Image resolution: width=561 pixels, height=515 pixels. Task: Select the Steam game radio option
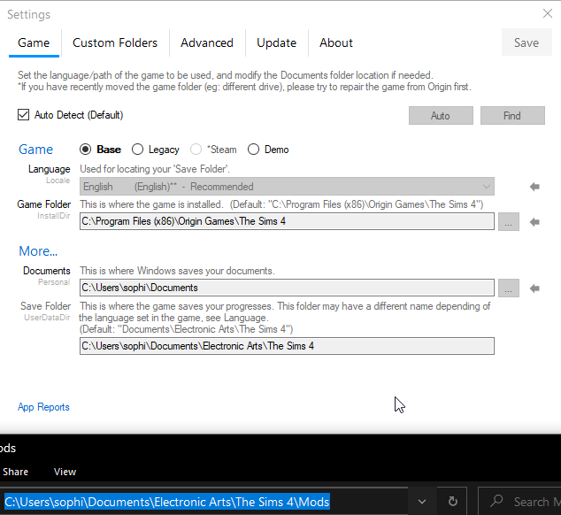[x=196, y=150]
